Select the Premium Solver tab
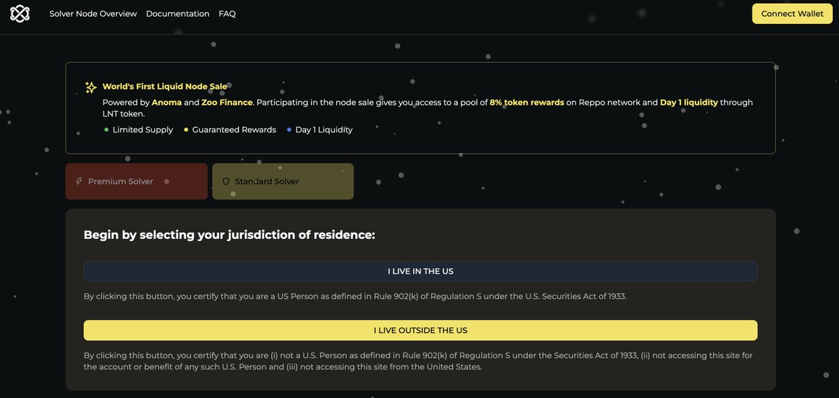Viewport: 839px width, 398px height. tap(136, 182)
